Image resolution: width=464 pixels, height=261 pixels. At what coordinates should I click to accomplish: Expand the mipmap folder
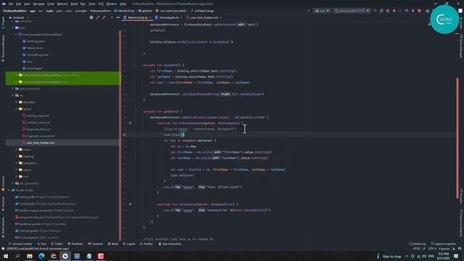tap(17, 157)
